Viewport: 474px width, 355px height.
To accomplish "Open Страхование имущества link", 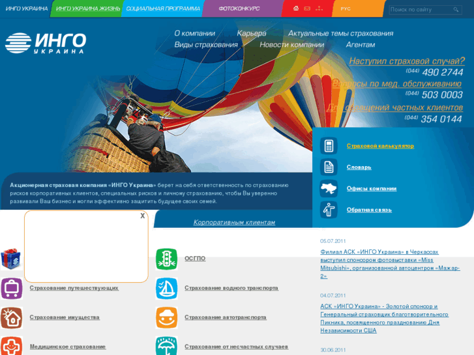I will click(x=65, y=317).
